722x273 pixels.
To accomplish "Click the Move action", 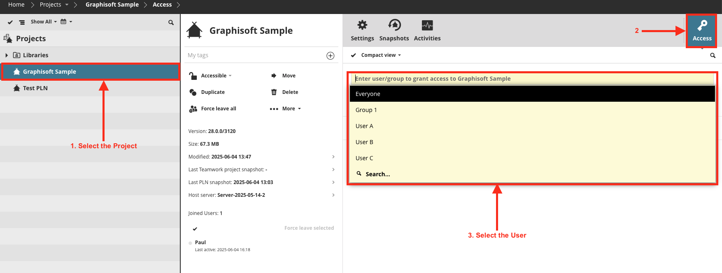I will click(283, 76).
